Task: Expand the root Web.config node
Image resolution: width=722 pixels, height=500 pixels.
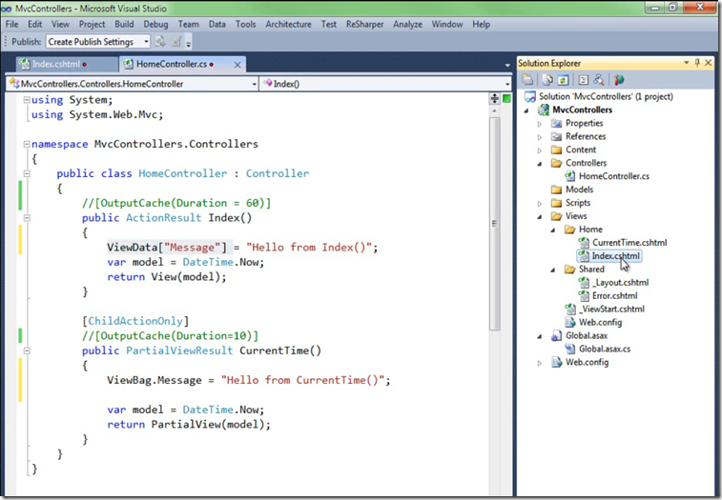Action: tap(540, 363)
